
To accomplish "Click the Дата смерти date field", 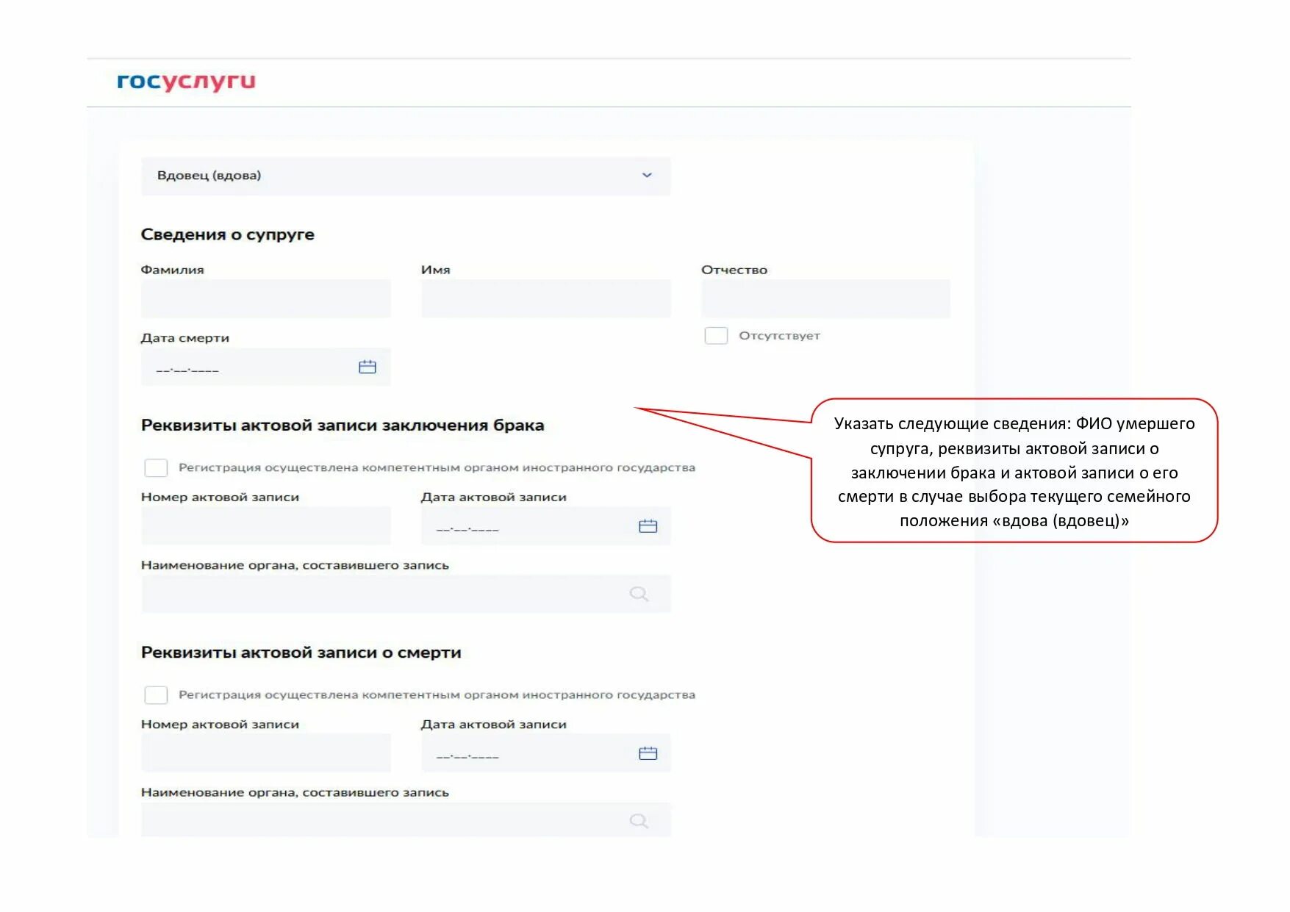I will (265, 367).
